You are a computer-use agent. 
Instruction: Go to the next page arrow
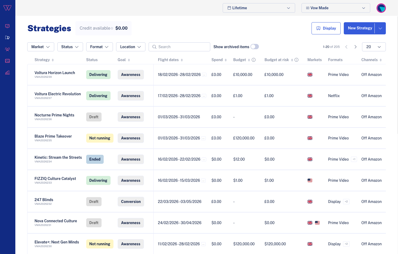coord(355,47)
